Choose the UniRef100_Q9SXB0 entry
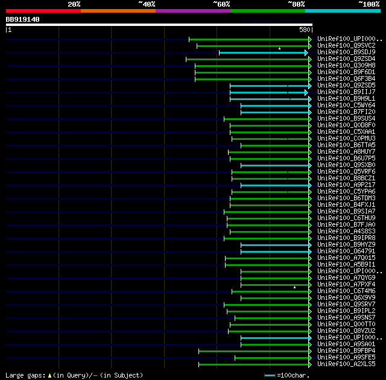 pos(346,165)
